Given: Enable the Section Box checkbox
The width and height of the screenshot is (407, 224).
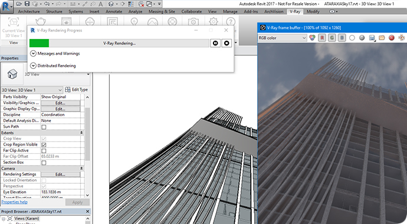Looking at the screenshot, I should (x=44, y=163).
